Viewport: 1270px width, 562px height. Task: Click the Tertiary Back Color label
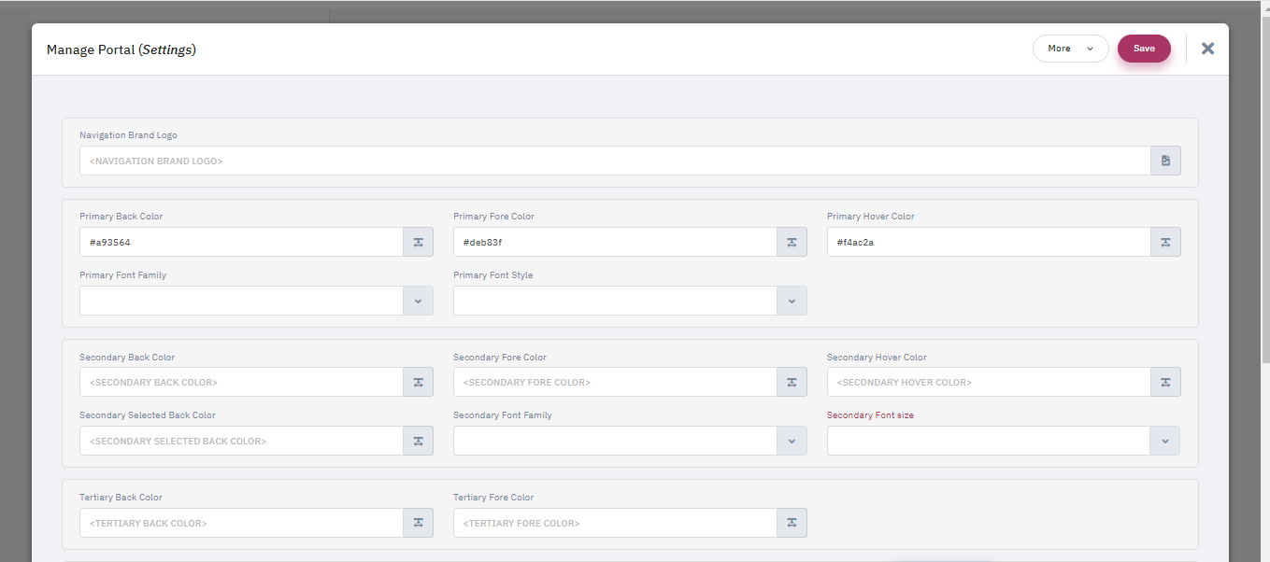(x=121, y=498)
